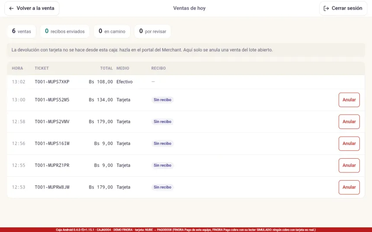Select ticket T001-MUPS52M5 text
The height and width of the screenshot is (232, 372).
coord(52,100)
